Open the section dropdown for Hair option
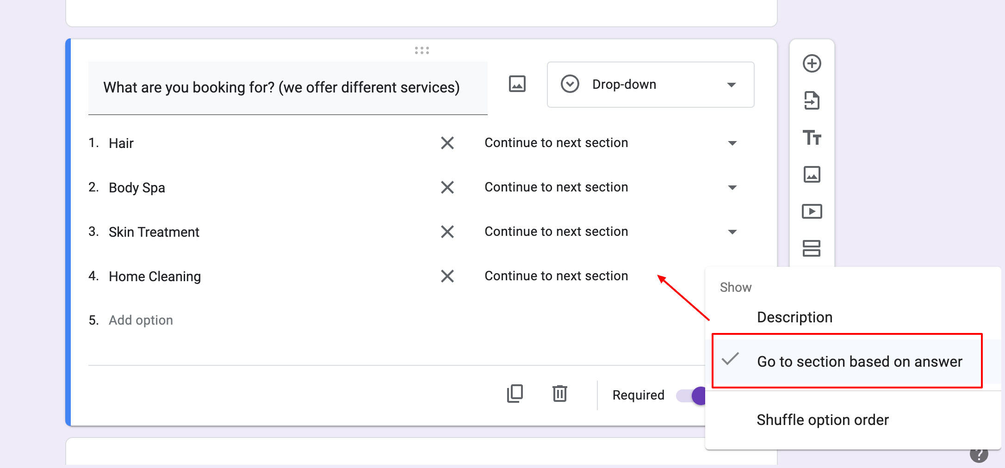This screenshot has height=468, width=1005. [x=732, y=143]
